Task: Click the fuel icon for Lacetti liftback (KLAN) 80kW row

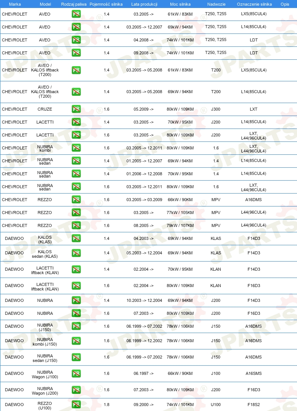Action: pos(76,286)
